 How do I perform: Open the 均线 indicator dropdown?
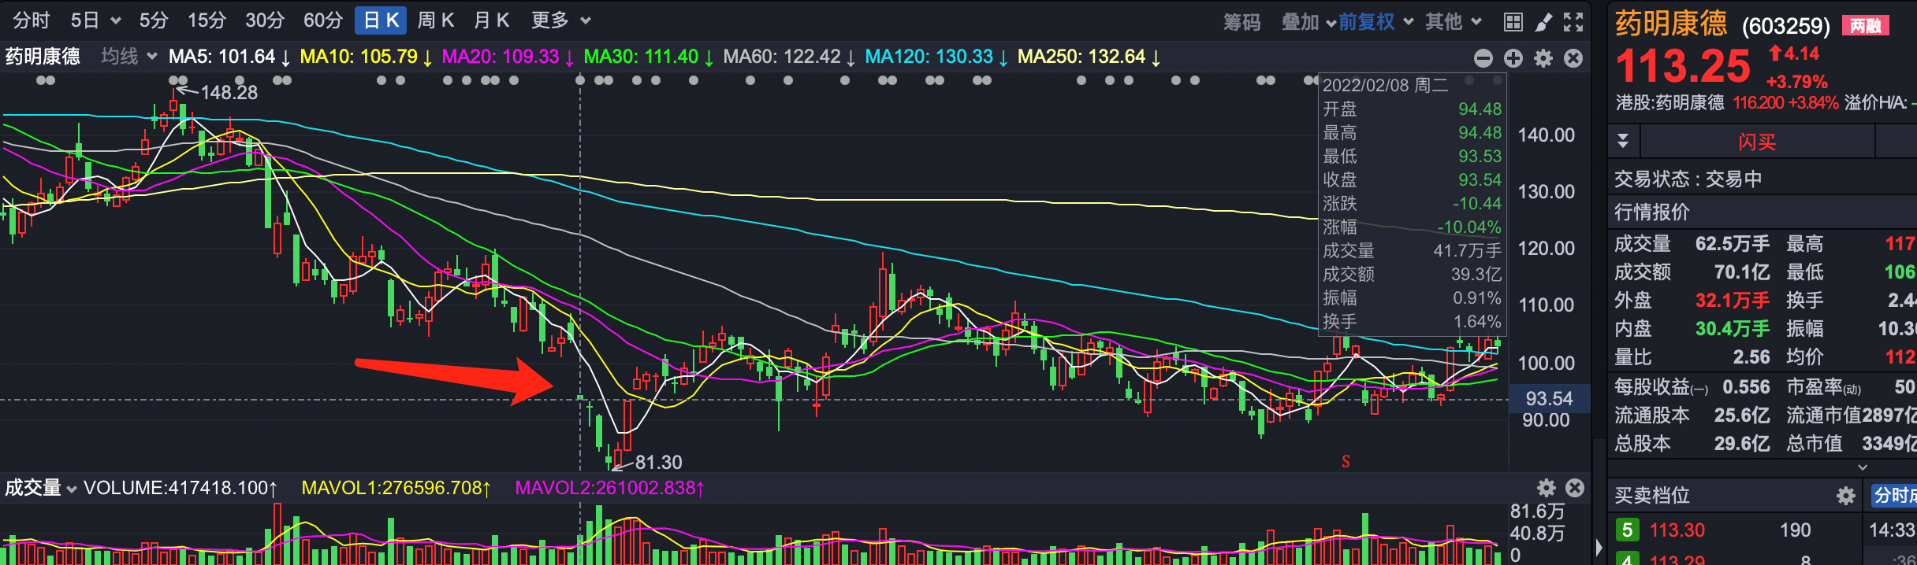(129, 57)
